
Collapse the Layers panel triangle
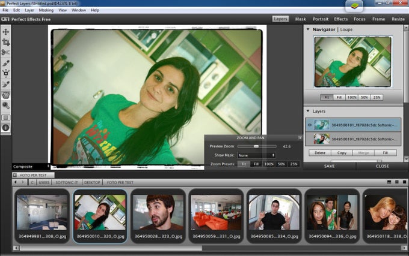coord(308,111)
